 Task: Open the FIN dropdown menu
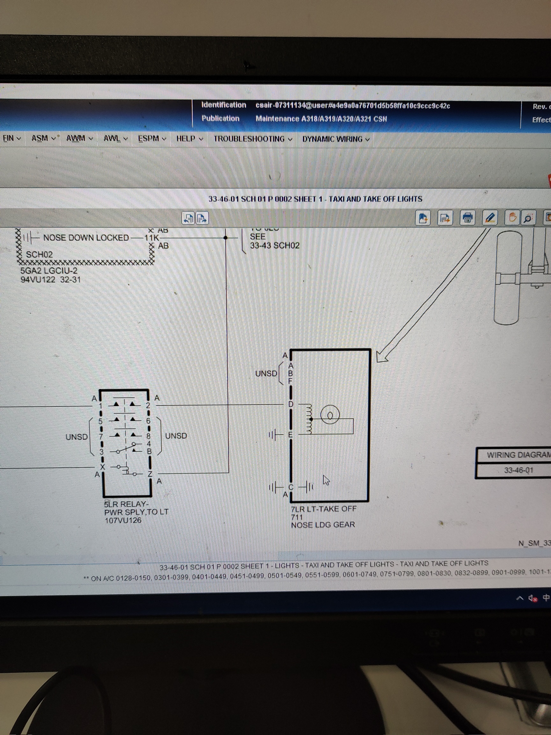click(11, 138)
